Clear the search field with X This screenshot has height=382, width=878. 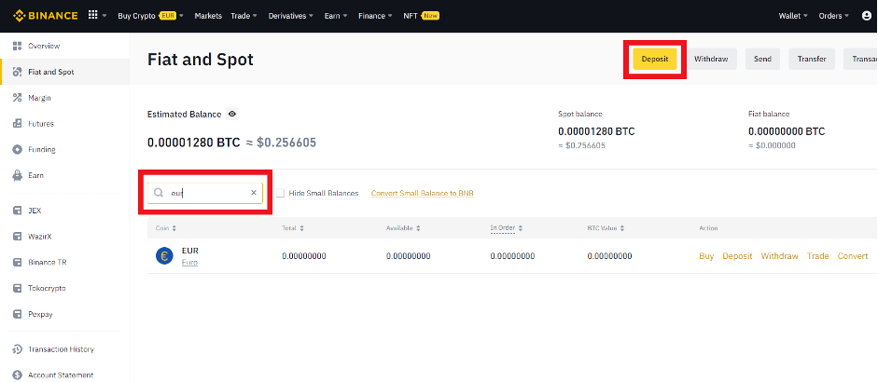(x=253, y=193)
